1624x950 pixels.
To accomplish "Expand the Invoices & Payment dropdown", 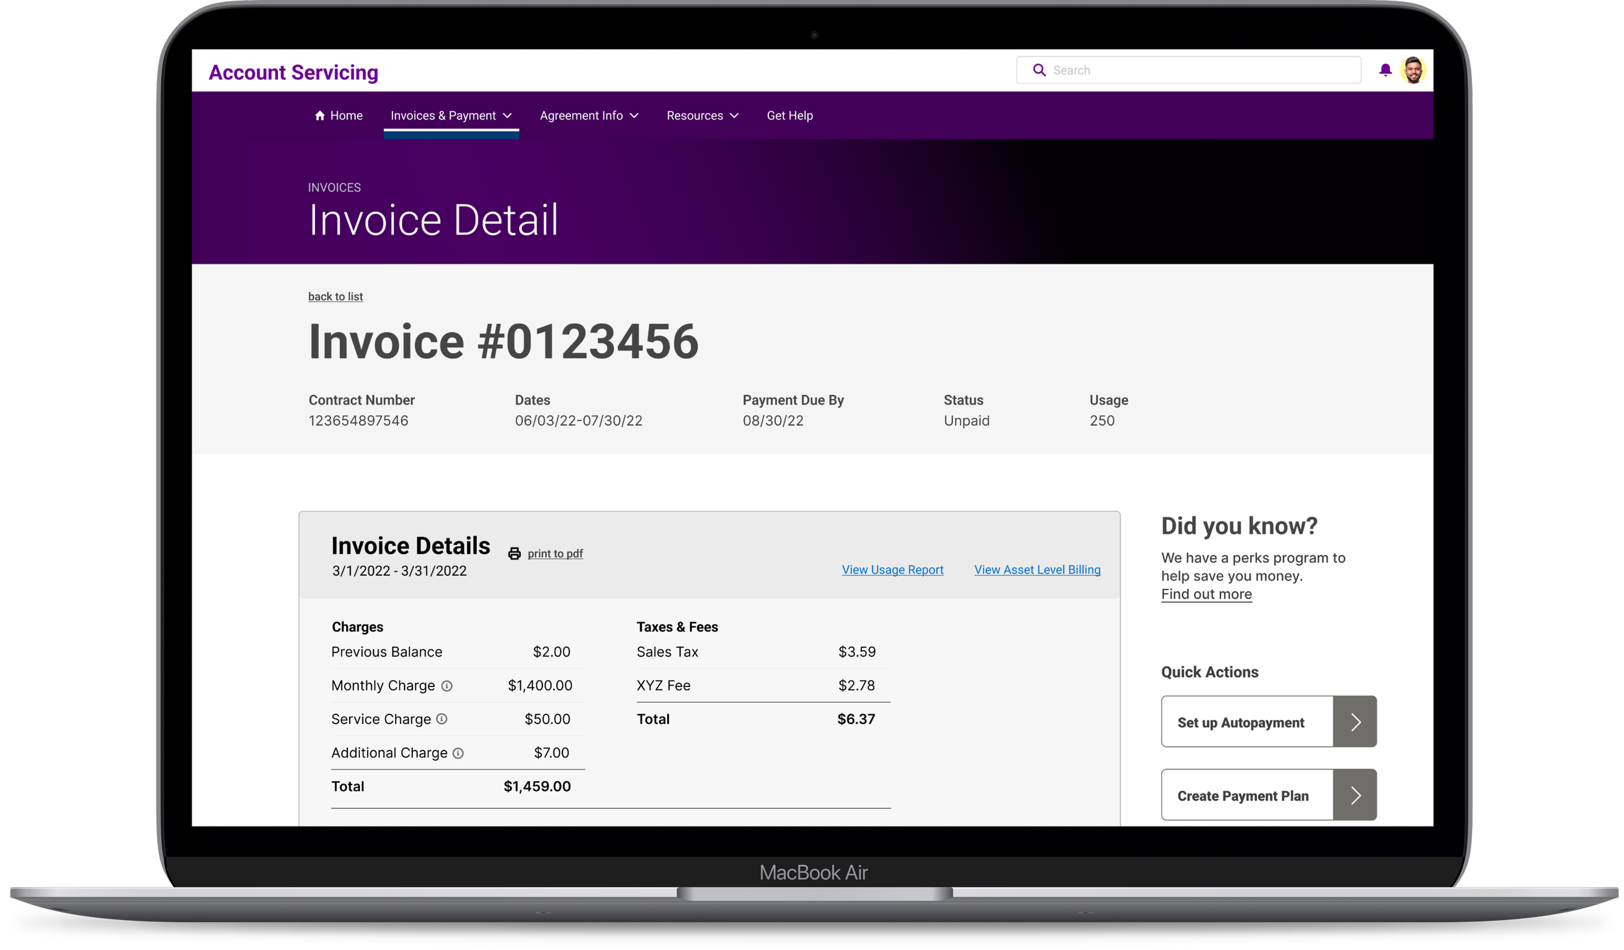I will (x=451, y=116).
